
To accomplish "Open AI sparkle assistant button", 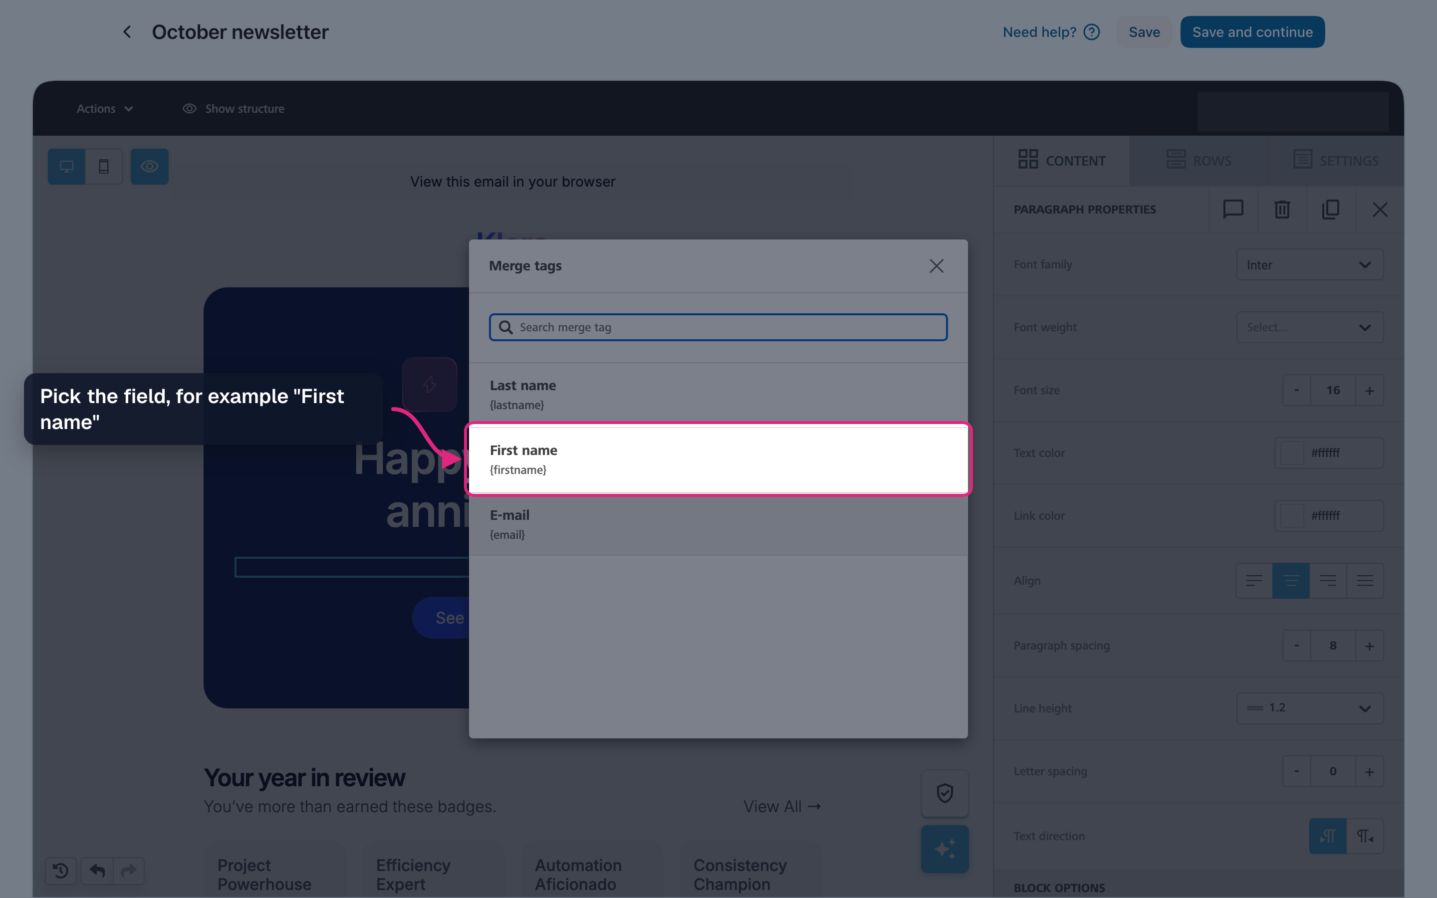I will tap(945, 849).
